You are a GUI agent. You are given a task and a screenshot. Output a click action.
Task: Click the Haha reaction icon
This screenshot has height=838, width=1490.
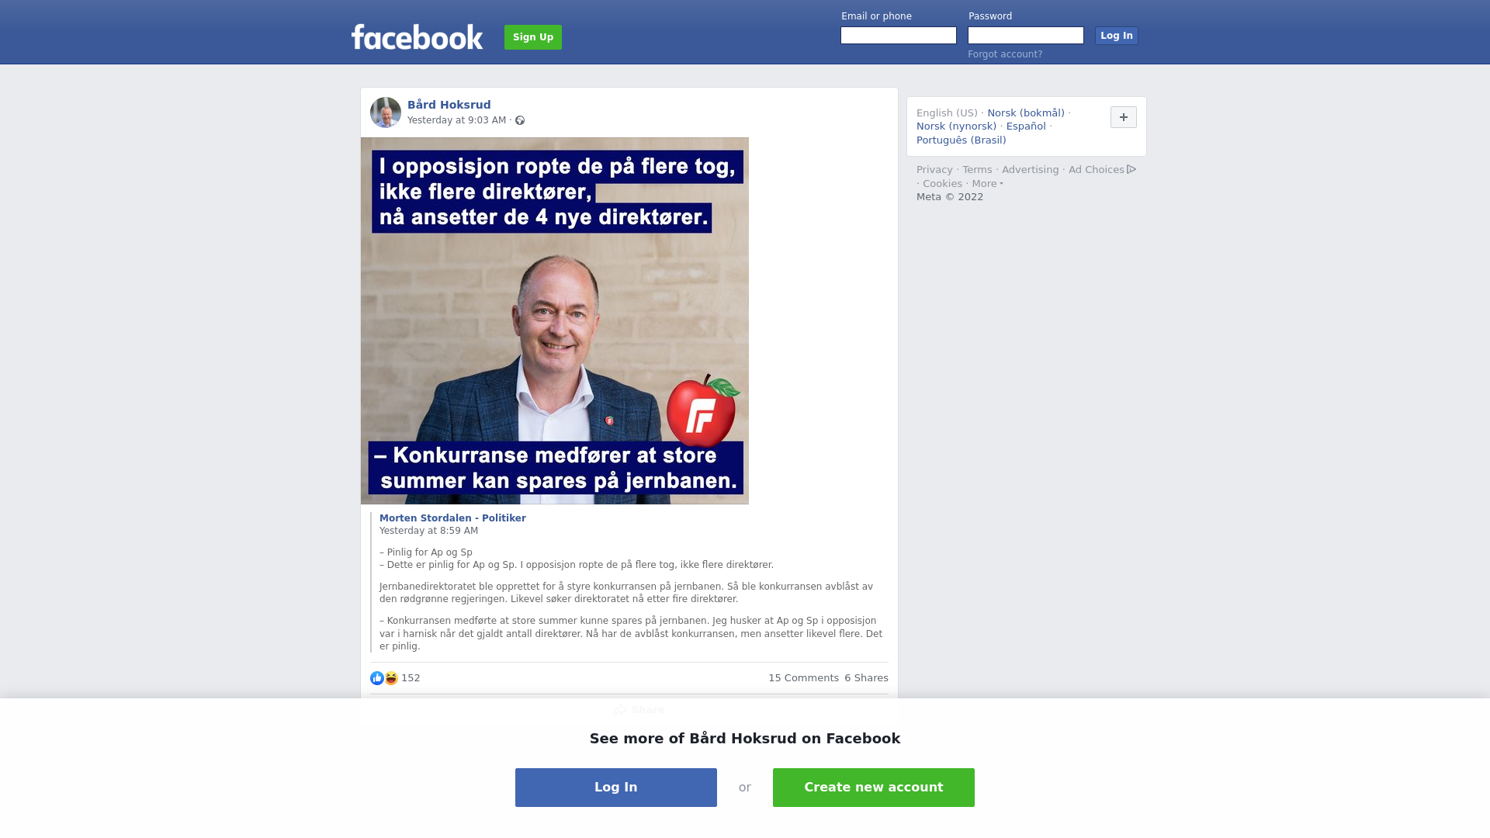pyautogui.click(x=391, y=678)
